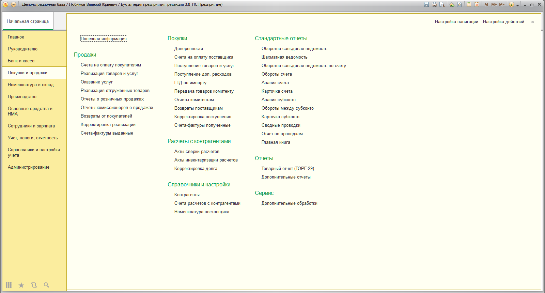Open Возвраты поставщикам link
545x293 pixels.
pyautogui.click(x=199, y=108)
